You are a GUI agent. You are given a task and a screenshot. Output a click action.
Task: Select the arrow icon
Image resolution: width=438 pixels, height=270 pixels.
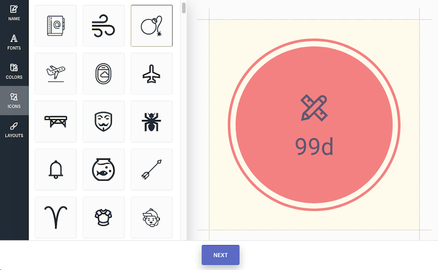tap(152, 170)
